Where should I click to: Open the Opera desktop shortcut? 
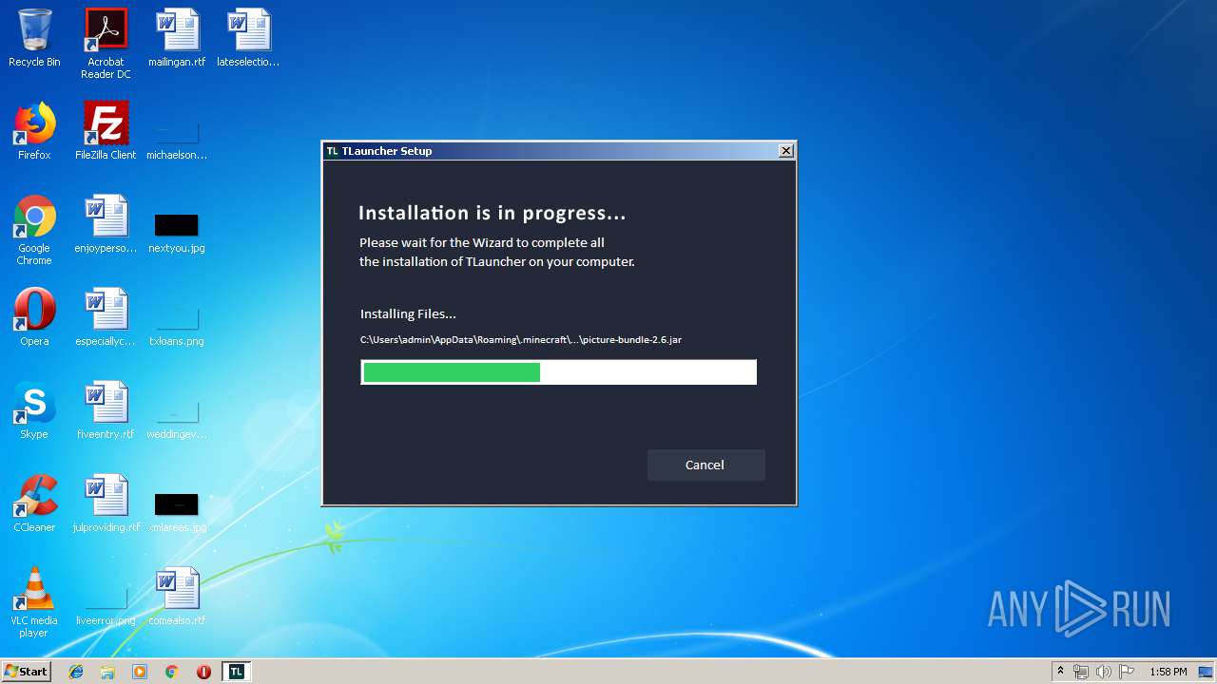34,318
